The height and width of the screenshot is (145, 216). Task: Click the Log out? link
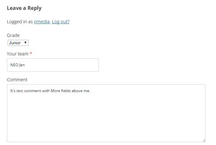click(61, 22)
